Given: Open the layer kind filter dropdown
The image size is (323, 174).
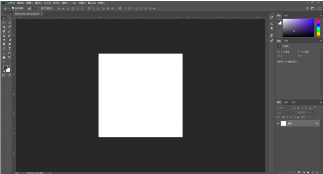Looking at the screenshot, I should tap(283, 108).
